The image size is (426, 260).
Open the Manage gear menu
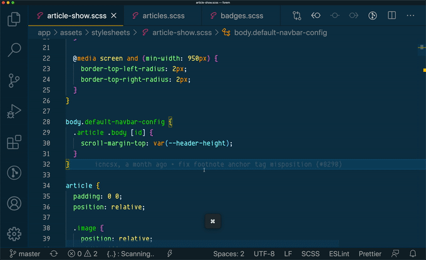point(14,234)
